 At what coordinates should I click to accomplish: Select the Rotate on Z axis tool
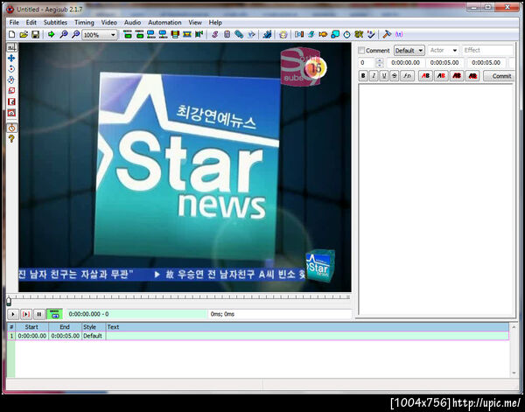pos(11,69)
